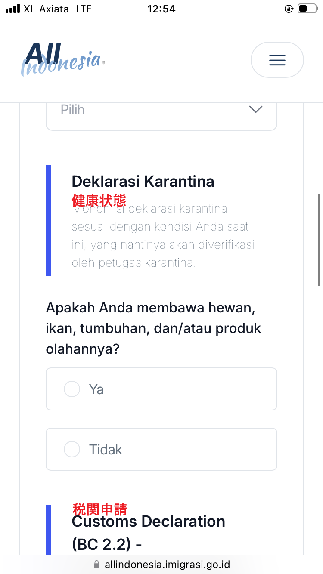Tap the 12:54 clock in the status bar
This screenshot has width=323, height=574.
[x=161, y=9]
